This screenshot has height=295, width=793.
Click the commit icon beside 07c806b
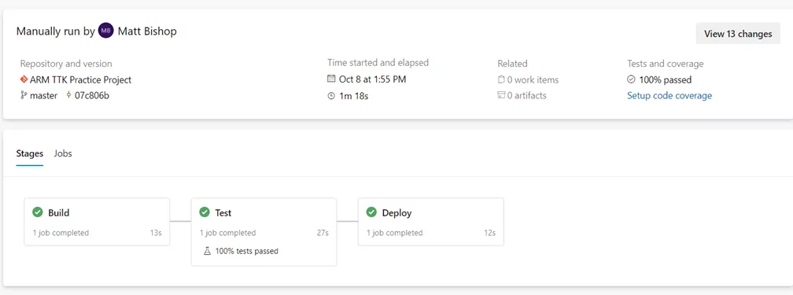point(68,95)
